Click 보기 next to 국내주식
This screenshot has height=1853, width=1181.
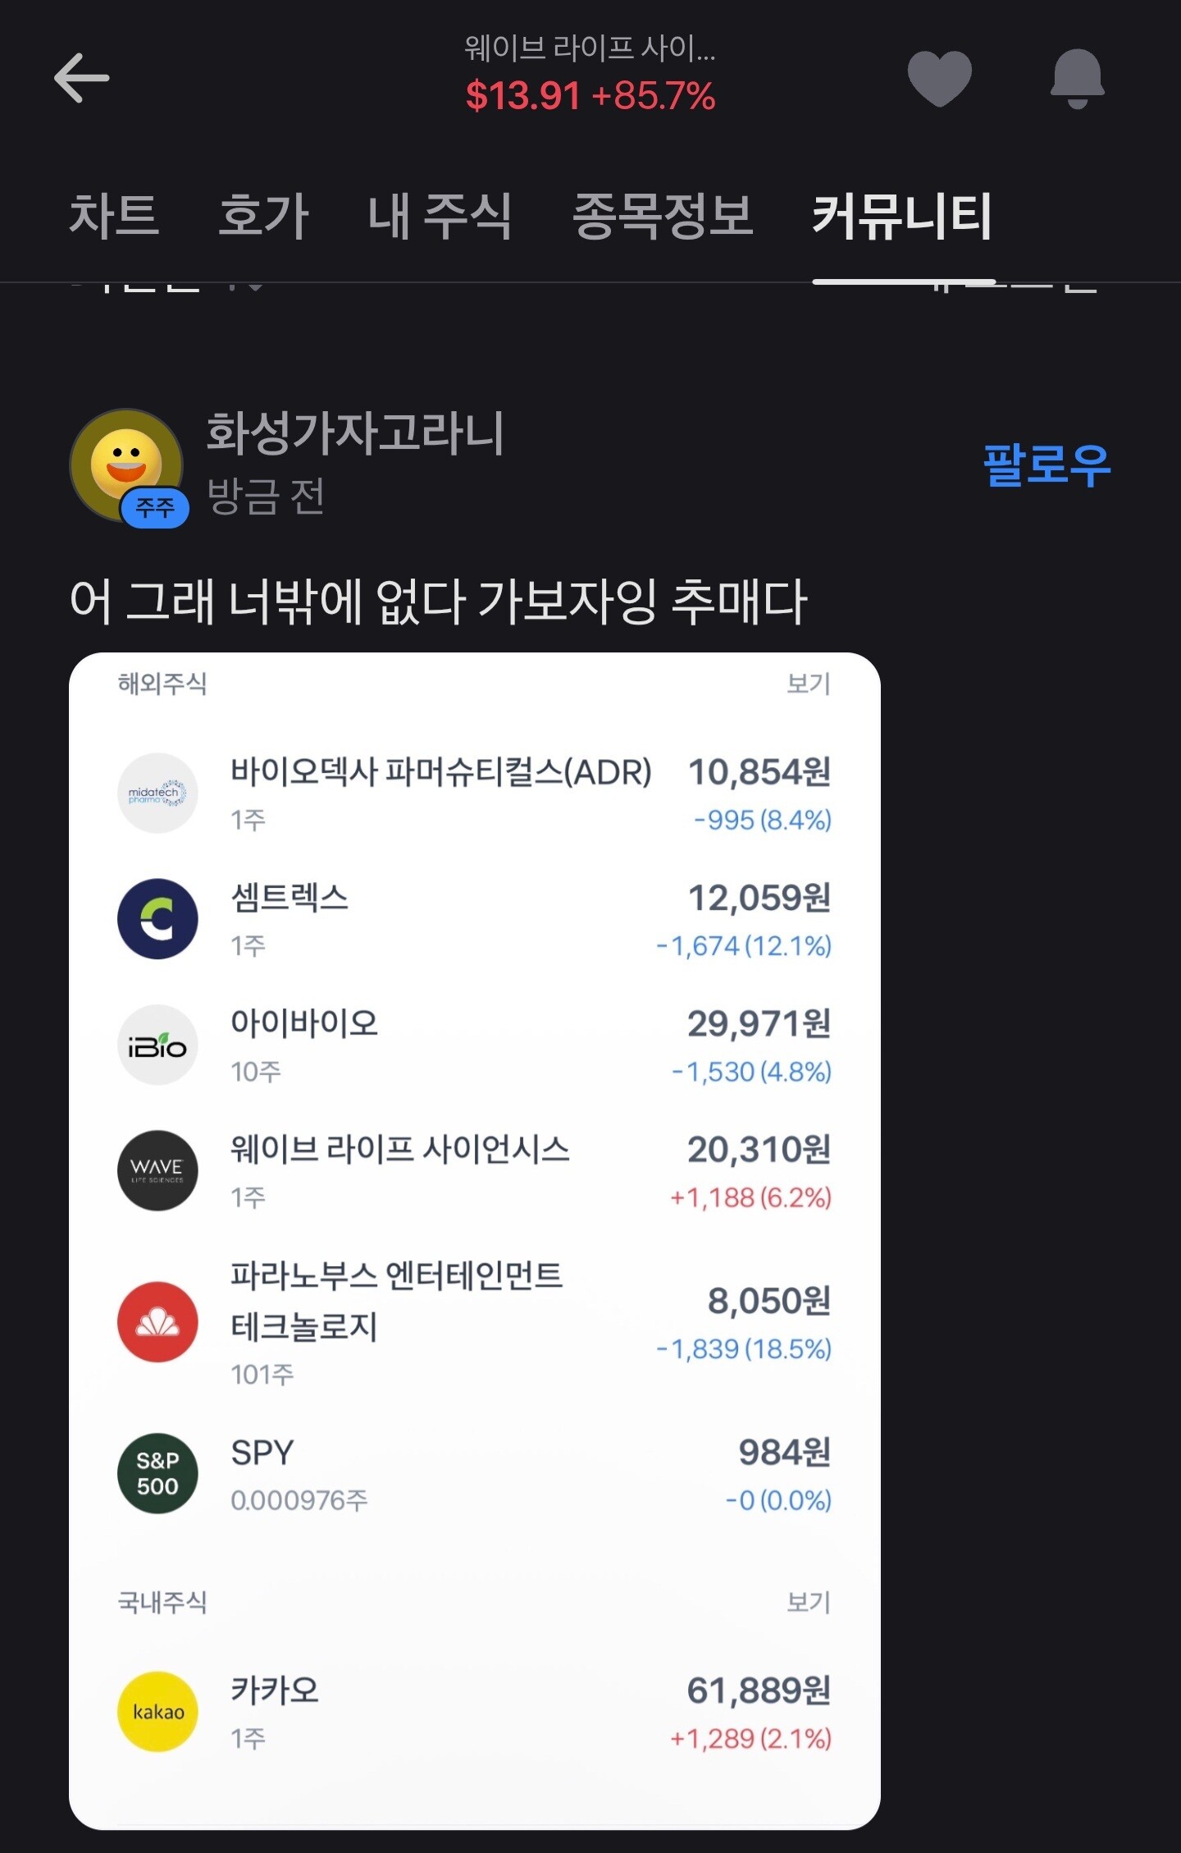808,1601
